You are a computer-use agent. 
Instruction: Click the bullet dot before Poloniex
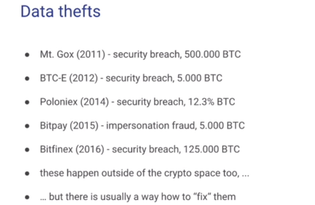tap(27, 102)
